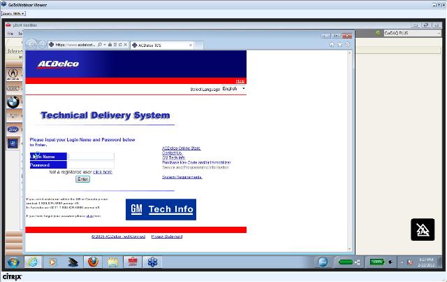Open the CarDAQ PLUS device dropdown
Viewport: 447px width, 282px height.
(412, 33)
